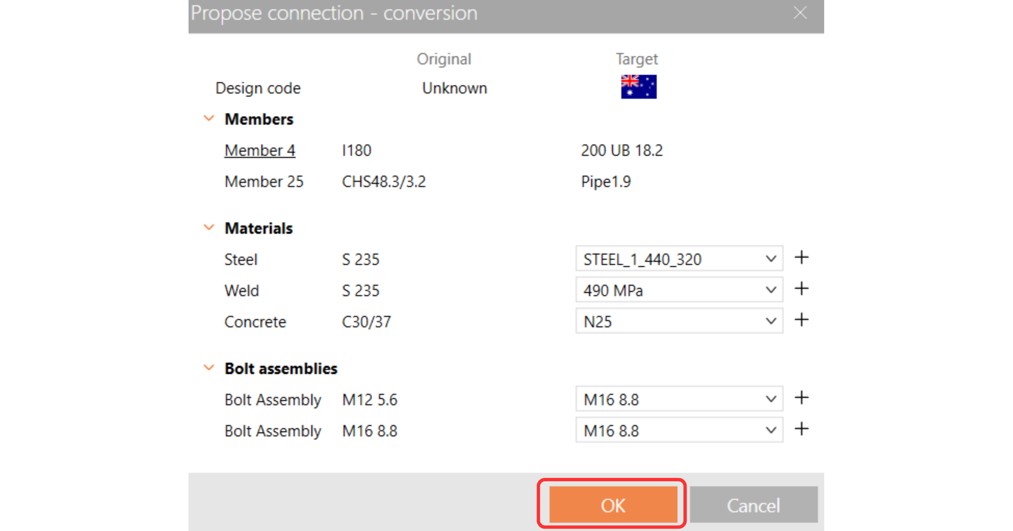Image resolution: width=1013 pixels, height=531 pixels.
Task: Collapse the Bolt assemblies section
Action: pyautogui.click(x=209, y=367)
